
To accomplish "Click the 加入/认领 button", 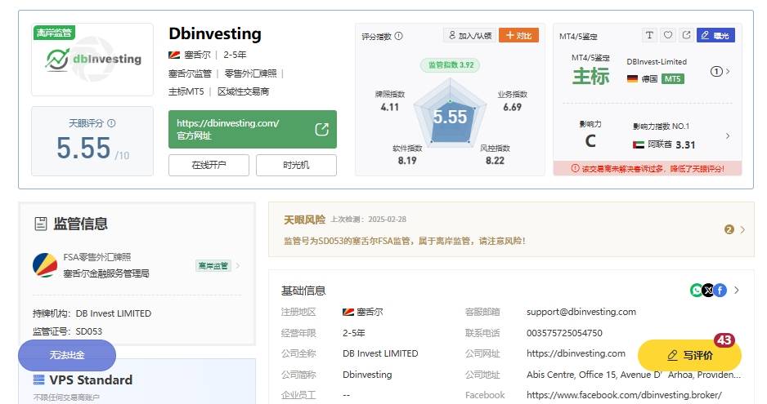I will (469, 35).
